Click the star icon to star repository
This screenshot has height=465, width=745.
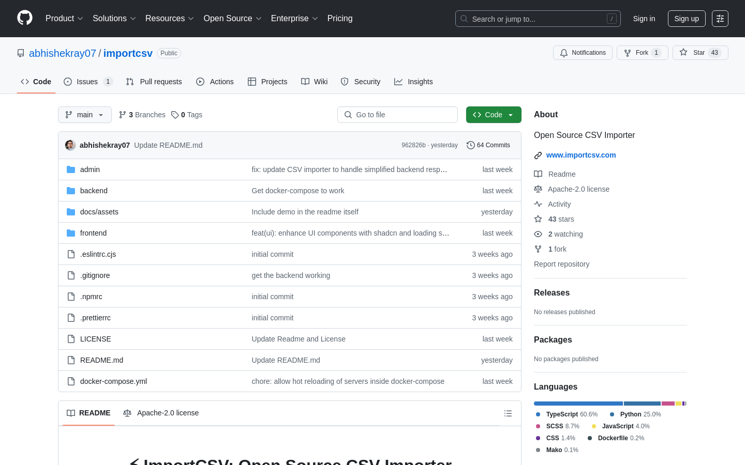(x=683, y=53)
